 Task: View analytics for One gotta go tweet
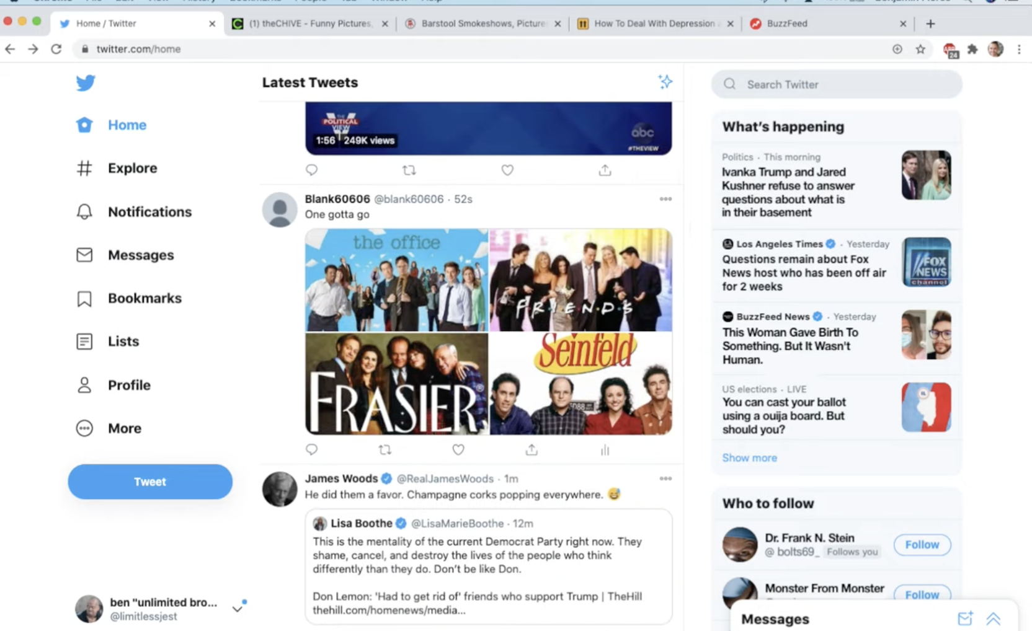tap(605, 450)
